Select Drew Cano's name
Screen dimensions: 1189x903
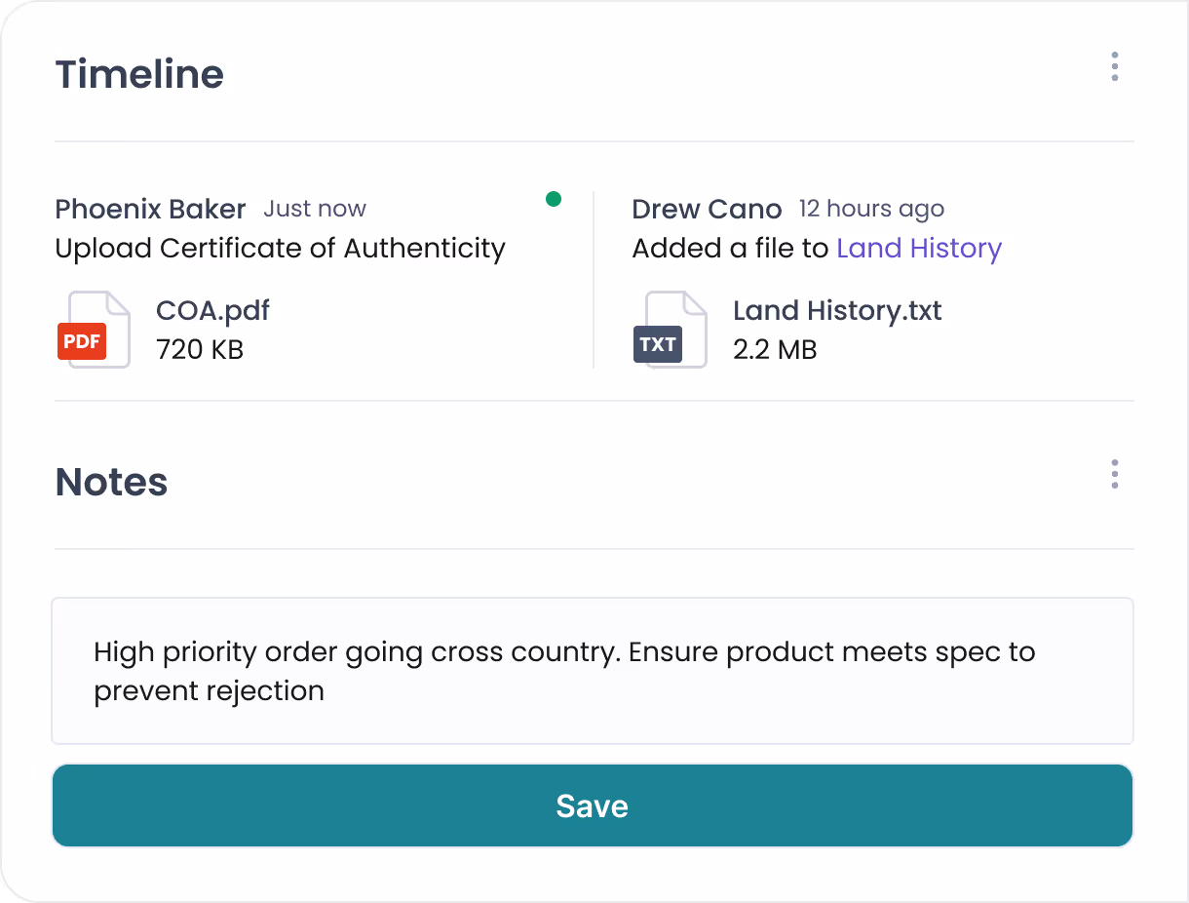[x=707, y=209]
